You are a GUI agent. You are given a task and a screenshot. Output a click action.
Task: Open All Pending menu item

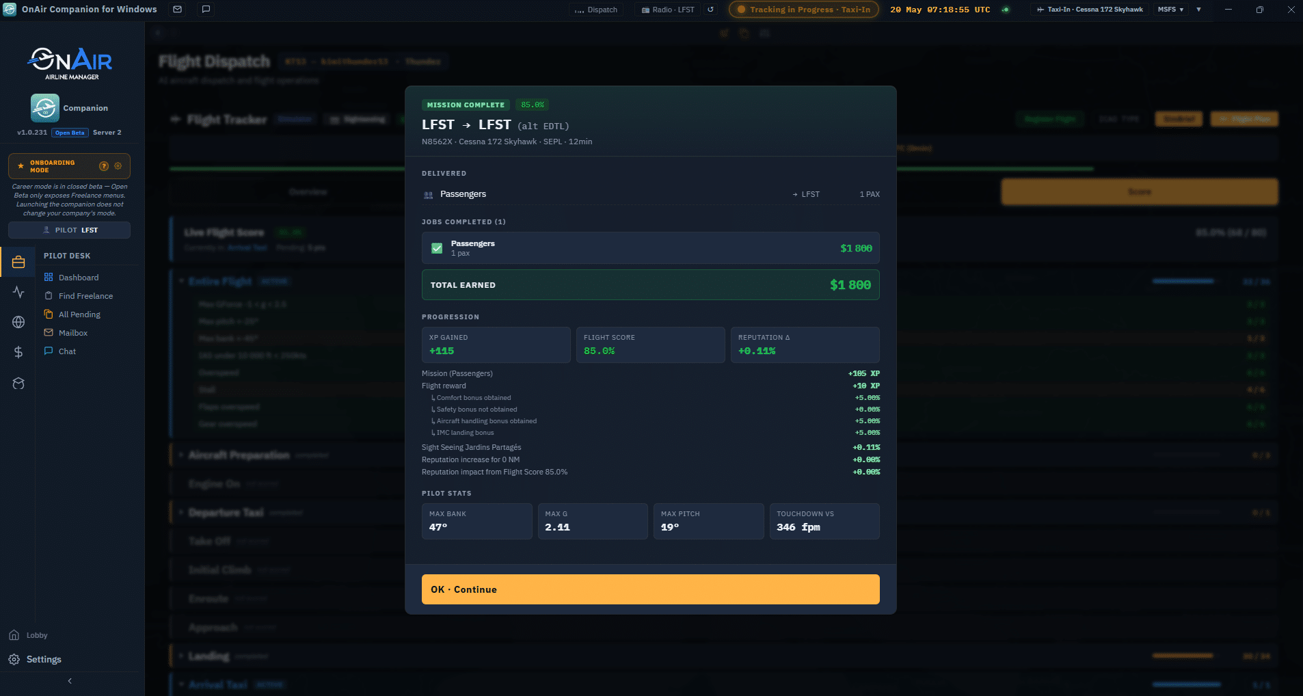[x=79, y=314]
